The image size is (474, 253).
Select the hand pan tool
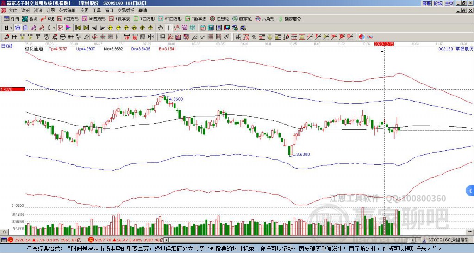161,28
